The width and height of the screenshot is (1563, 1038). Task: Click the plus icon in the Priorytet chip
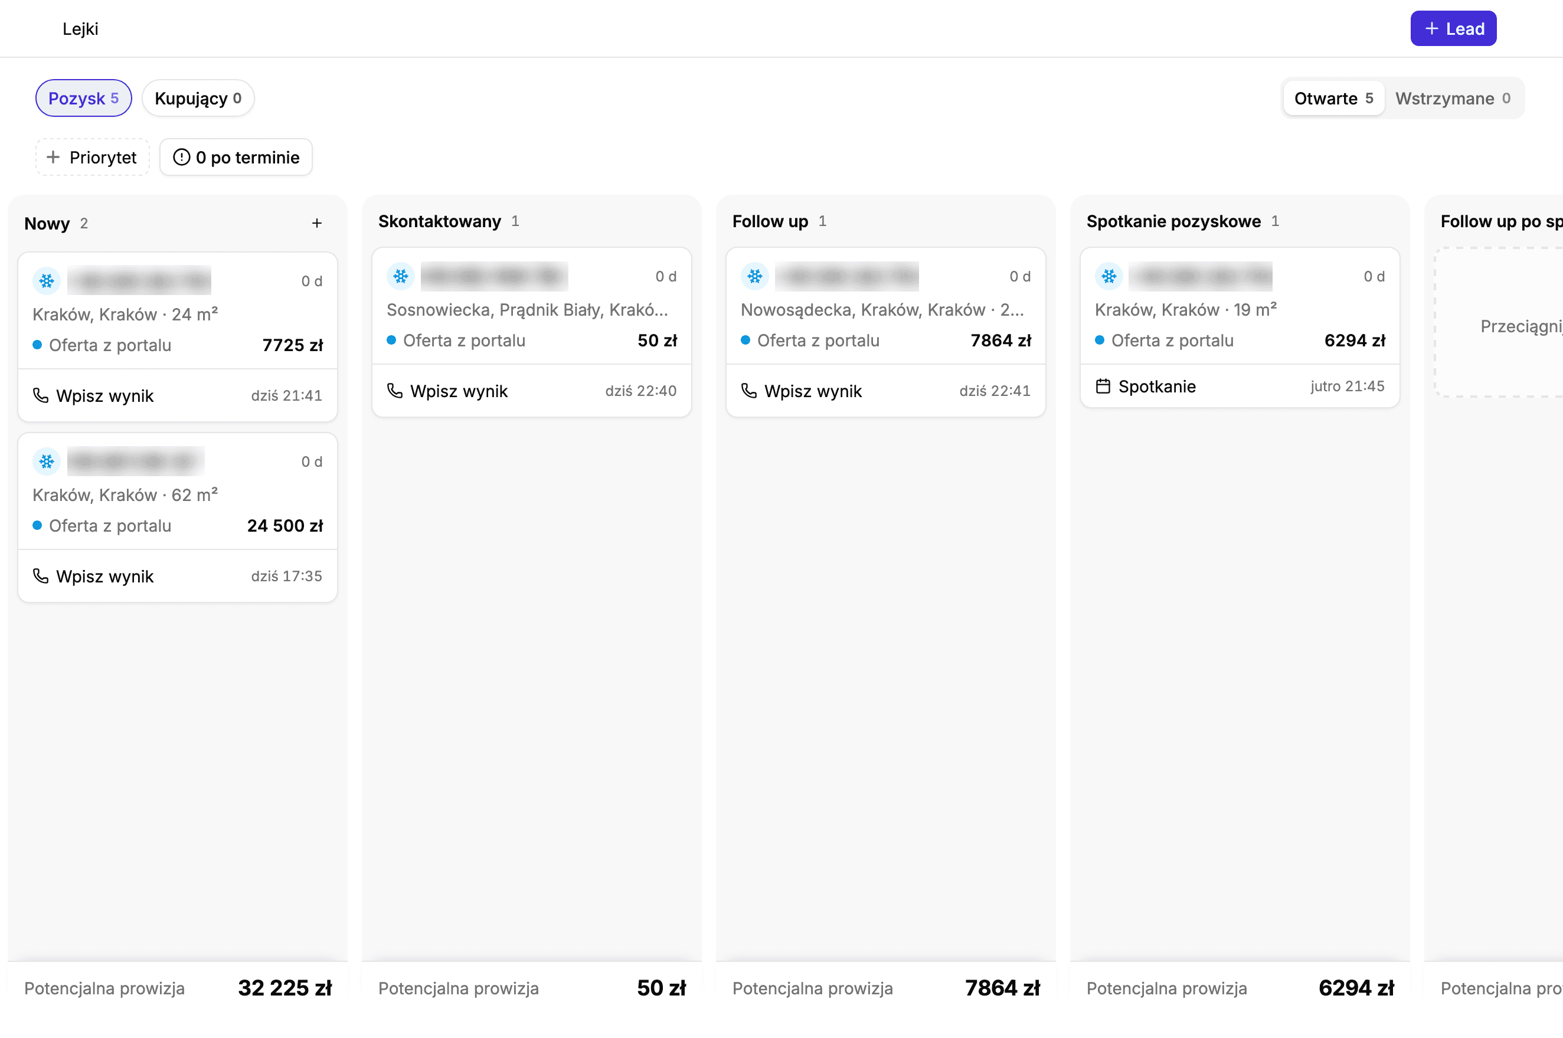point(53,158)
